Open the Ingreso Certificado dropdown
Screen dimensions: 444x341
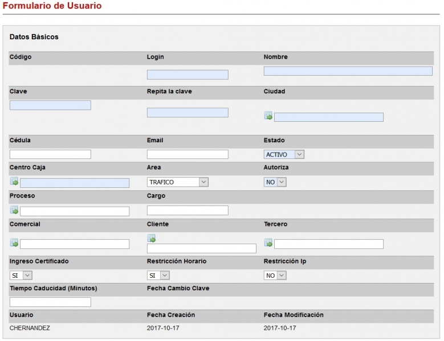click(21, 275)
